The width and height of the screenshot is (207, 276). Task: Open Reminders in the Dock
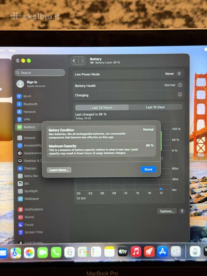[96, 252]
